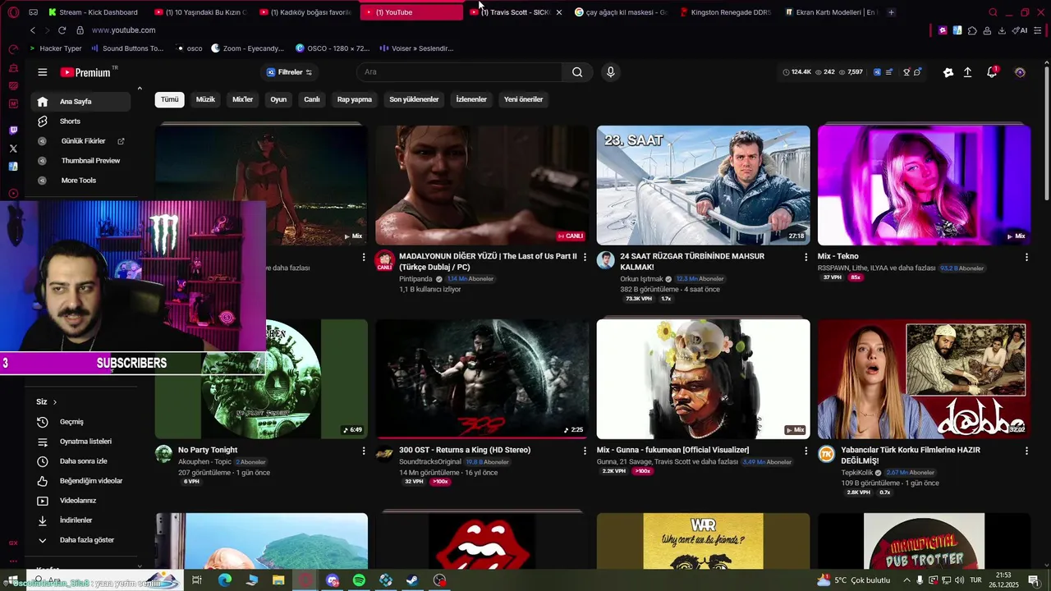Select the Canlı filter chip
This screenshot has height=591, width=1051.
coord(312,99)
